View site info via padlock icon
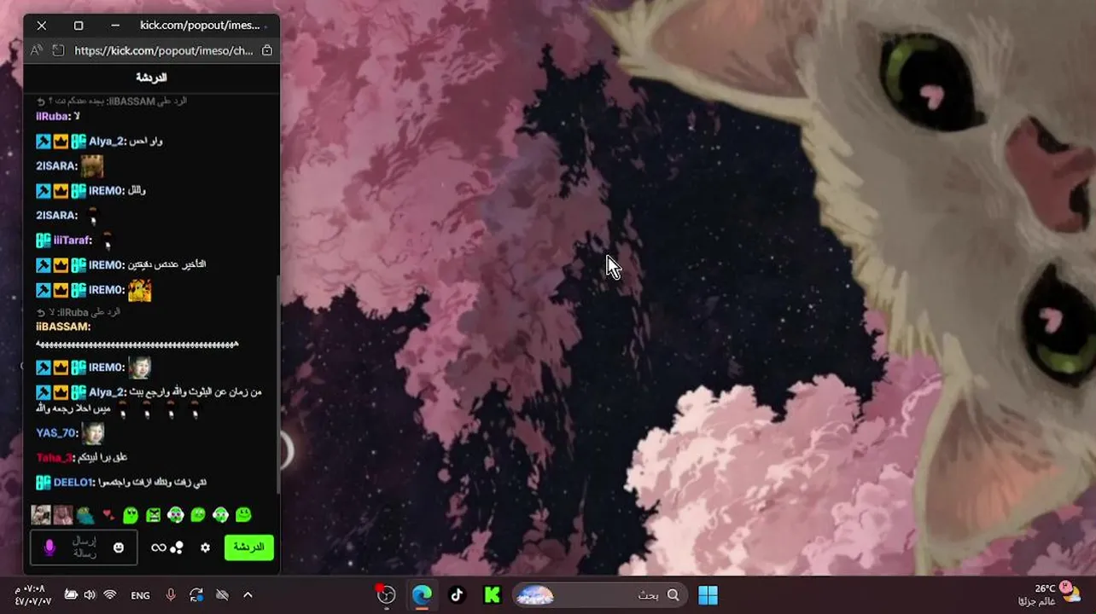Screen dimensions: 1096x614 (x=267, y=50)
